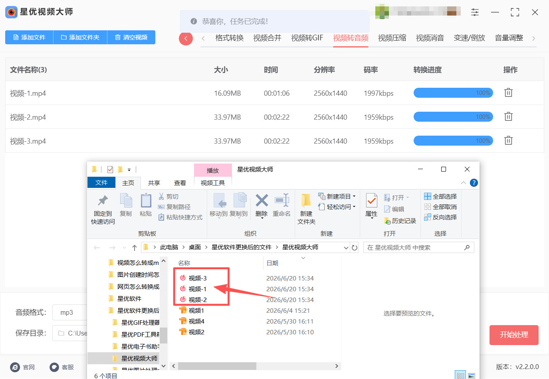The image size is (549, 379).
Task: Delete 视频-3.mp4 with its trash icon
Action: click(x=508, y=140)
